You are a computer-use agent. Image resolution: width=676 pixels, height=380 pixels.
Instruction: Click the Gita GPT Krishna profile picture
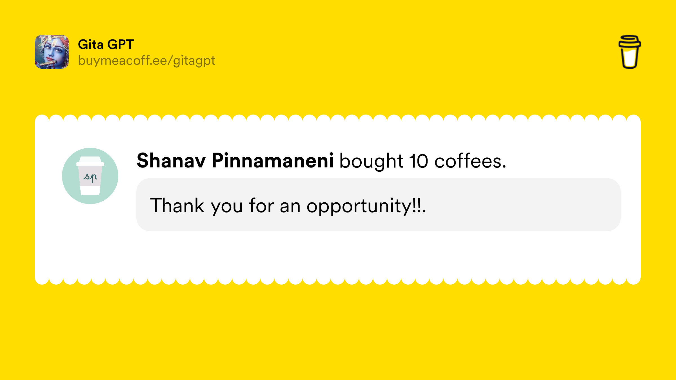coord(52,52)
